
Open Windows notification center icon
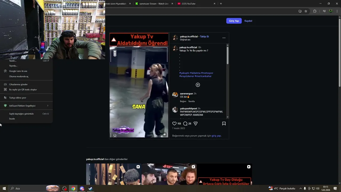pos(335,189)
